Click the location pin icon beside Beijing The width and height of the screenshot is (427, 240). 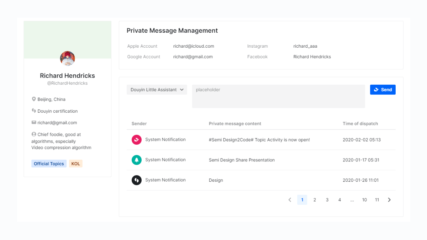pyautogui.click(x=34, y=99)
